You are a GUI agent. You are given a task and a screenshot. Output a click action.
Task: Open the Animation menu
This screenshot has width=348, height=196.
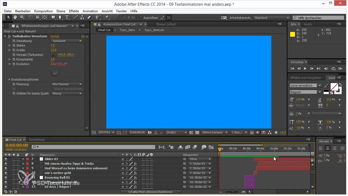pos(90,11)
